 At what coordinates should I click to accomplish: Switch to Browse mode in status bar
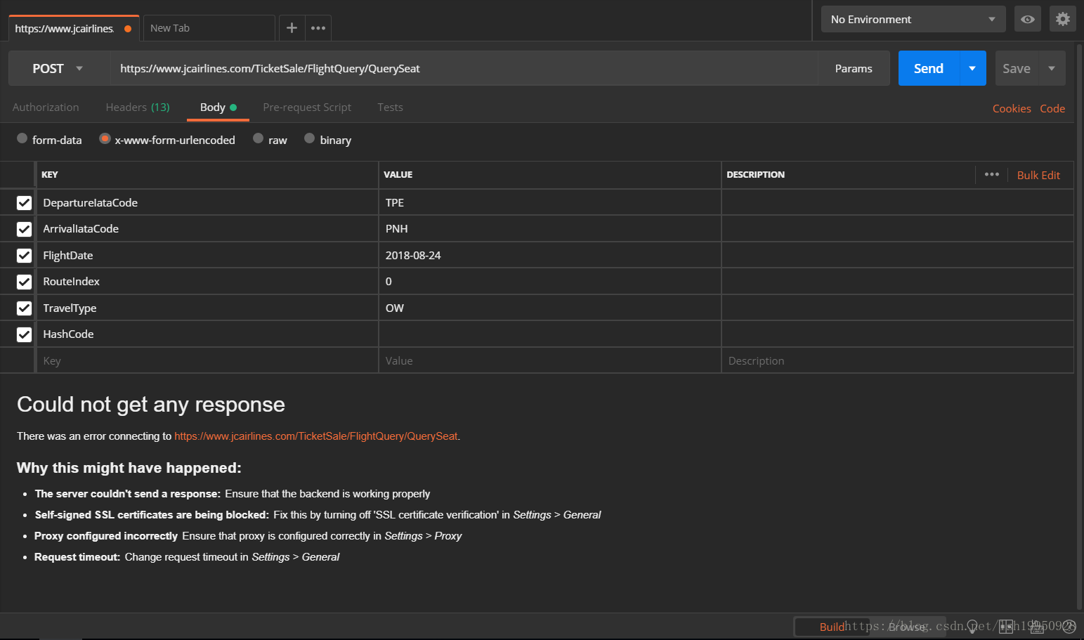[x=907, y=627]
